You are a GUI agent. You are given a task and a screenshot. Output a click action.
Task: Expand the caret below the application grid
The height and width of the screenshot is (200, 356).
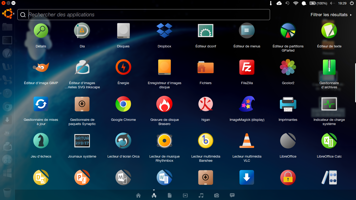point(154,190)
